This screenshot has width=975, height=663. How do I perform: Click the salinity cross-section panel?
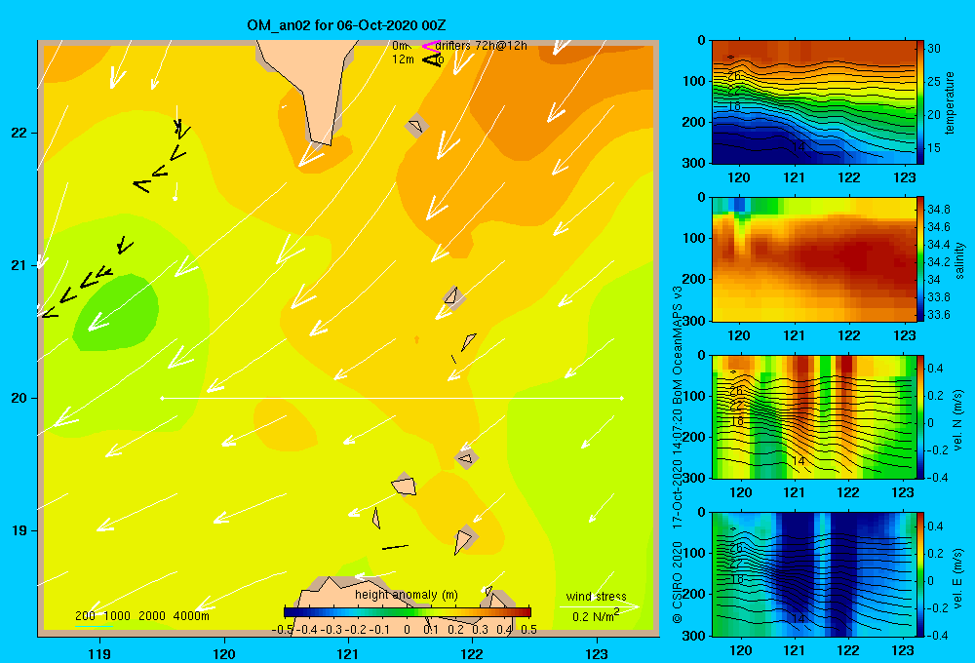coord(813,259)
